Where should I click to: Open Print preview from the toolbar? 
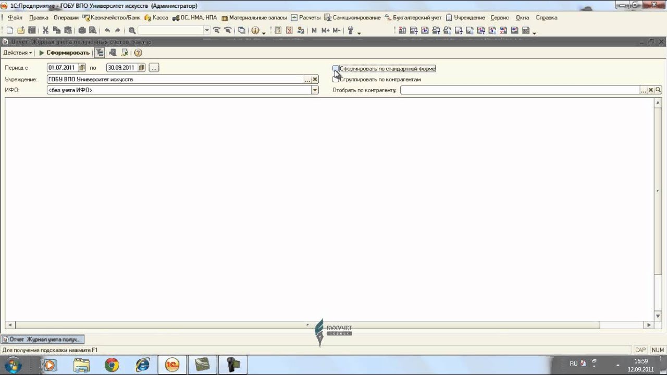click(x=93, y=31)
